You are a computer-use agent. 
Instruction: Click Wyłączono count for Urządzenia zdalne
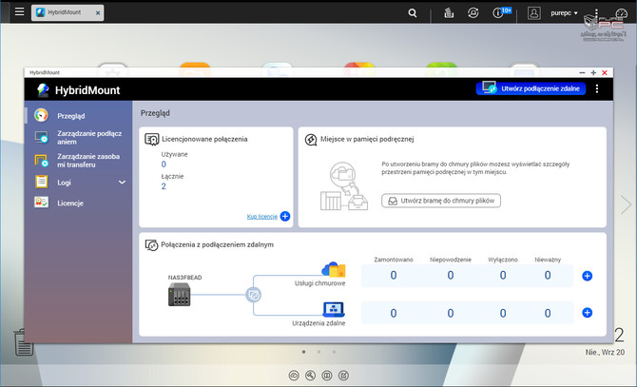tap(503, 313)
